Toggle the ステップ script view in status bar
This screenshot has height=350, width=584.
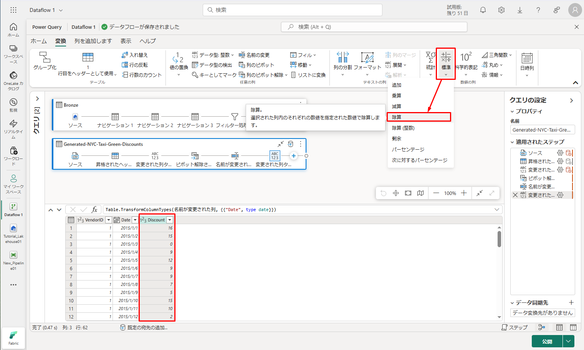(515, 327)
